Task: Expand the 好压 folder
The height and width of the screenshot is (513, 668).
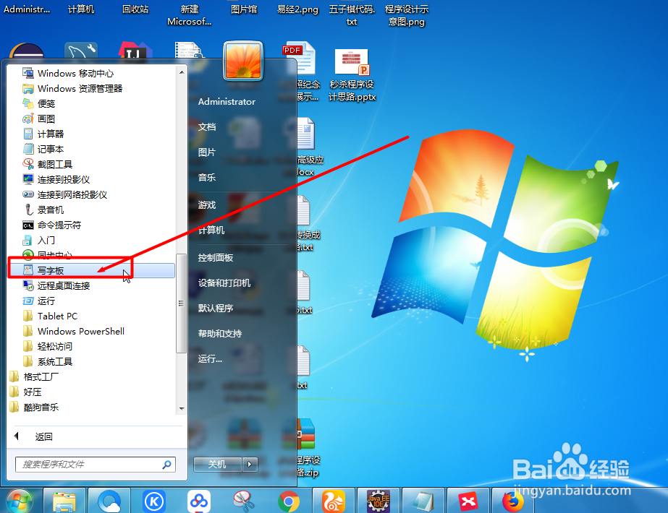Action: 25,392
